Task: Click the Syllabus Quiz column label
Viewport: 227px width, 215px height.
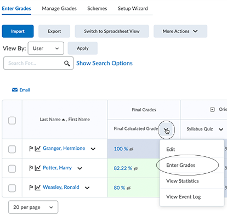Action: [x=200, y=129]
